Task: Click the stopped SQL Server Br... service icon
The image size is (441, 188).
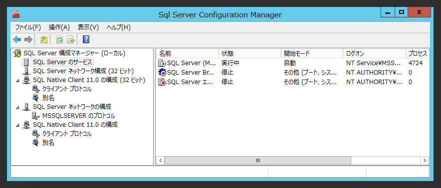Action: [162, 73]
